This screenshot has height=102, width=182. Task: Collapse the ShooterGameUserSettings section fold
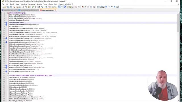(8, 75)
